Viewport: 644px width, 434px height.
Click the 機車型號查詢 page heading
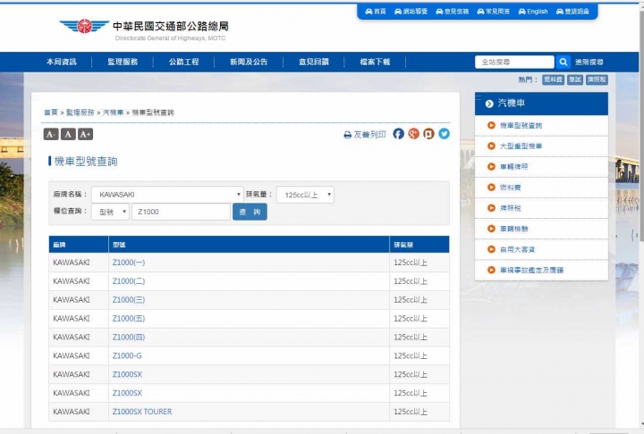(x=86, y=162)
